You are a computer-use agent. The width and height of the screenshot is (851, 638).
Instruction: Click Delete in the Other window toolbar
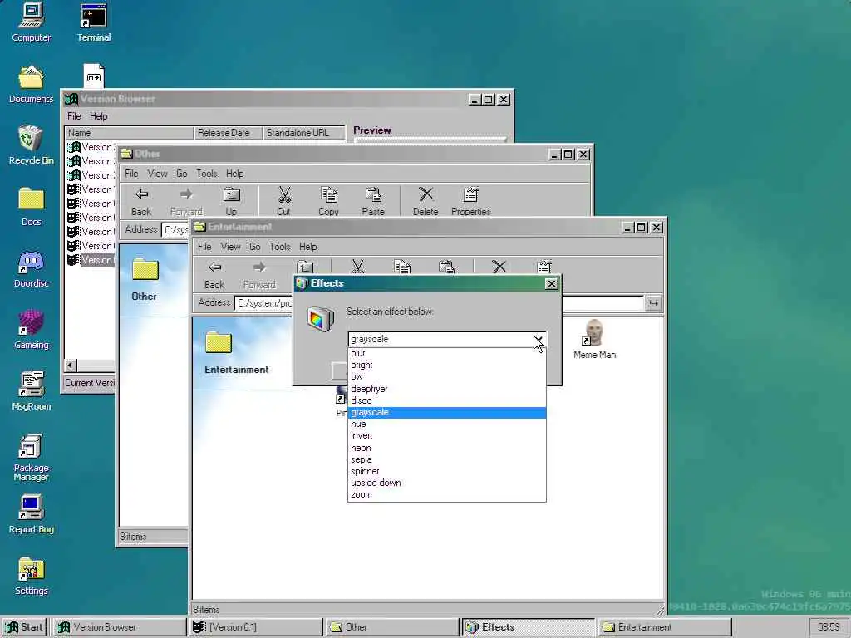(425, 202)
